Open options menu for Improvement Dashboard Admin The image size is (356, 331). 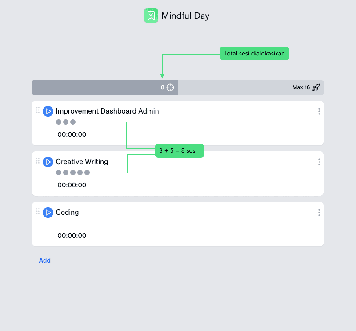tap(319, 111)
